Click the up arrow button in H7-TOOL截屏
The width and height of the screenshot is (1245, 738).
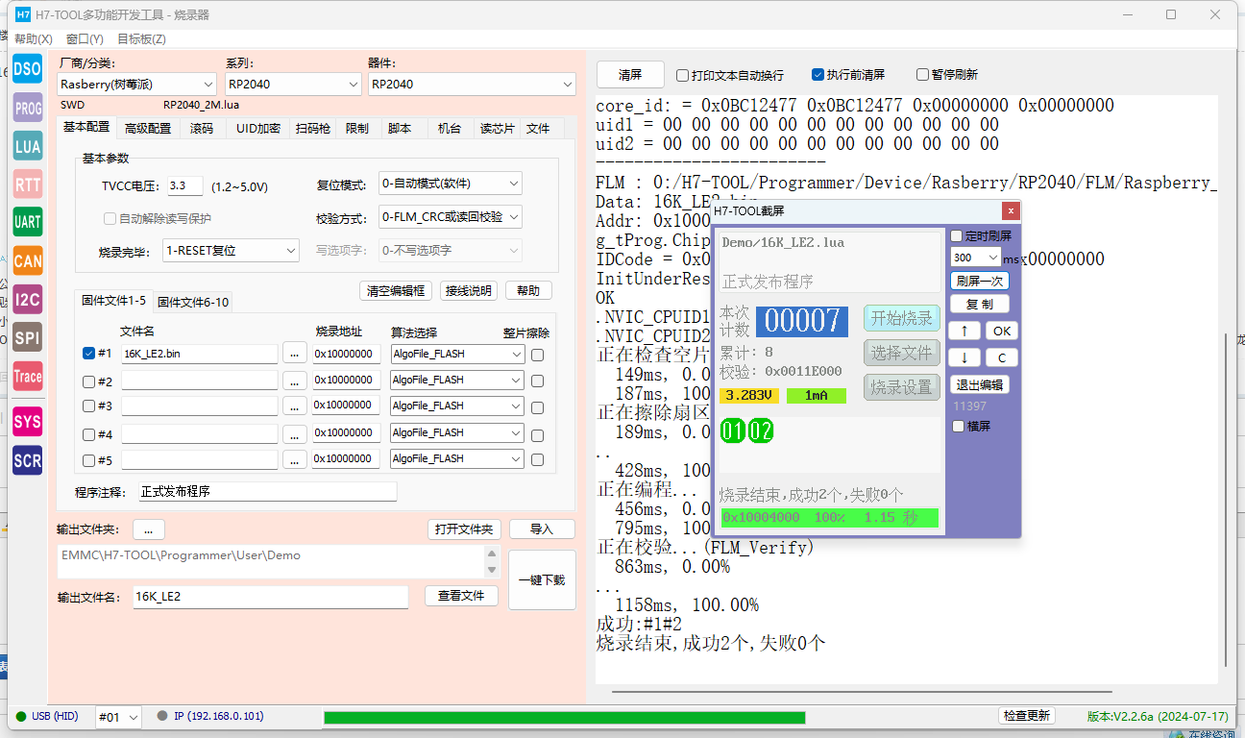[x=964, y=331]
